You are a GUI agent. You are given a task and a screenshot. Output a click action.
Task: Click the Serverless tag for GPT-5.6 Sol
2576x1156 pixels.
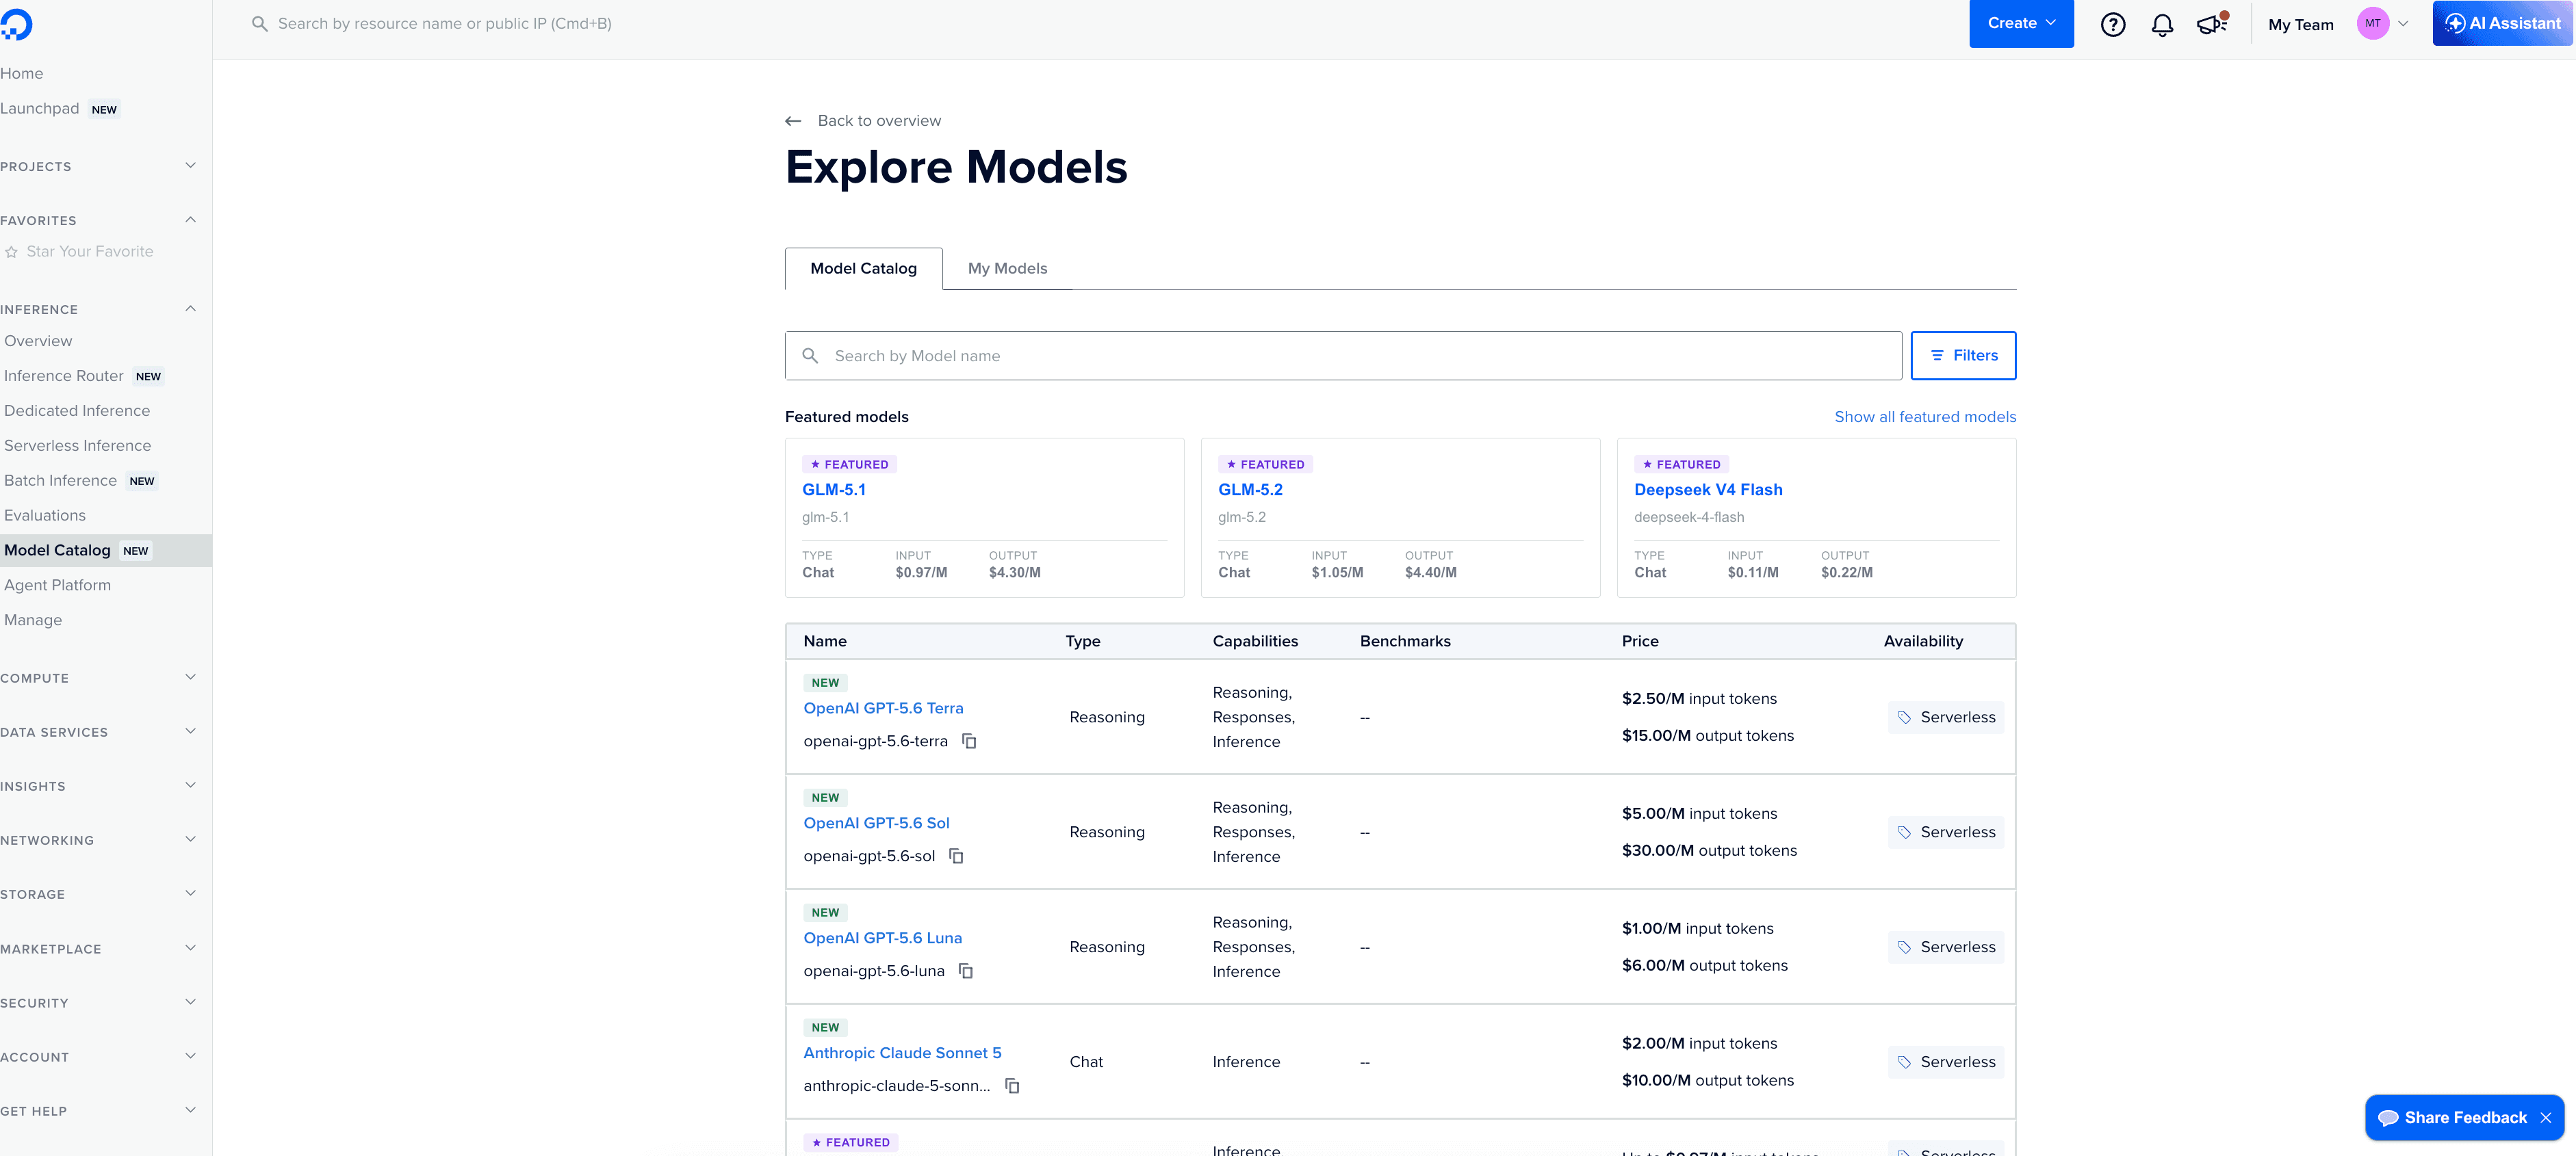(1945, 832)
